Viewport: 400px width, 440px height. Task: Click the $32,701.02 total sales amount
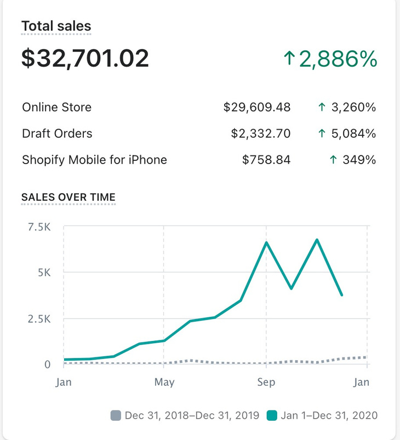tap(85, 59)
